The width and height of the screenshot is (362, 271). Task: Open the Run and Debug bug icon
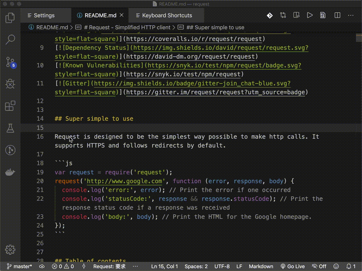(x=10, y=84)
